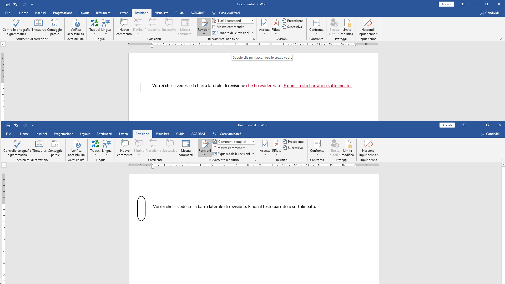Open Rilevamento modifiche dialog launcher in upper window
The image size is (505, 284).
[254, 39]
